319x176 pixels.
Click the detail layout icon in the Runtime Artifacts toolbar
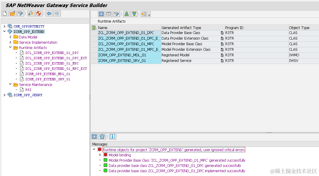click(x=109, y=14)
